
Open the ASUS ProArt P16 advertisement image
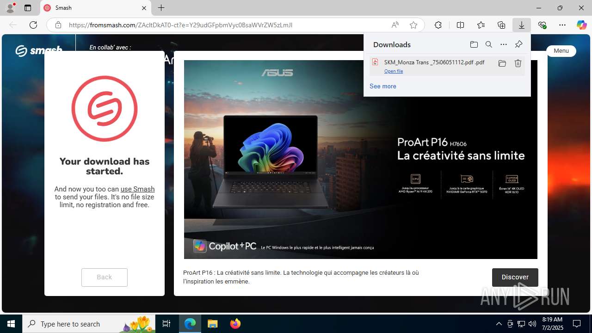361,160
